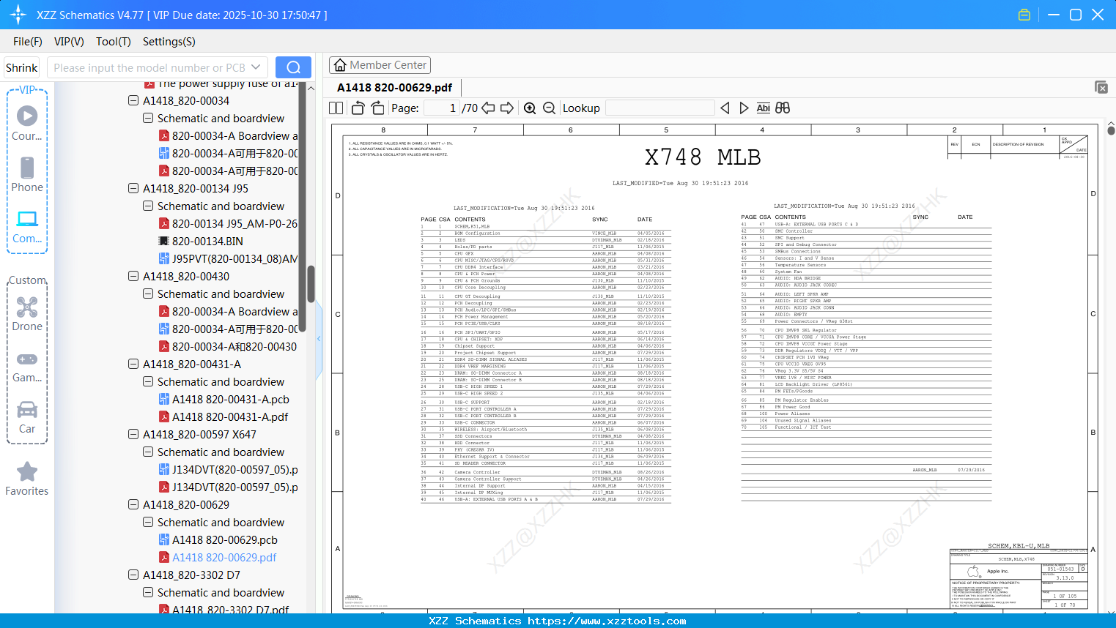
Task: Rotate the page clockwise
Action: (377, 108)
